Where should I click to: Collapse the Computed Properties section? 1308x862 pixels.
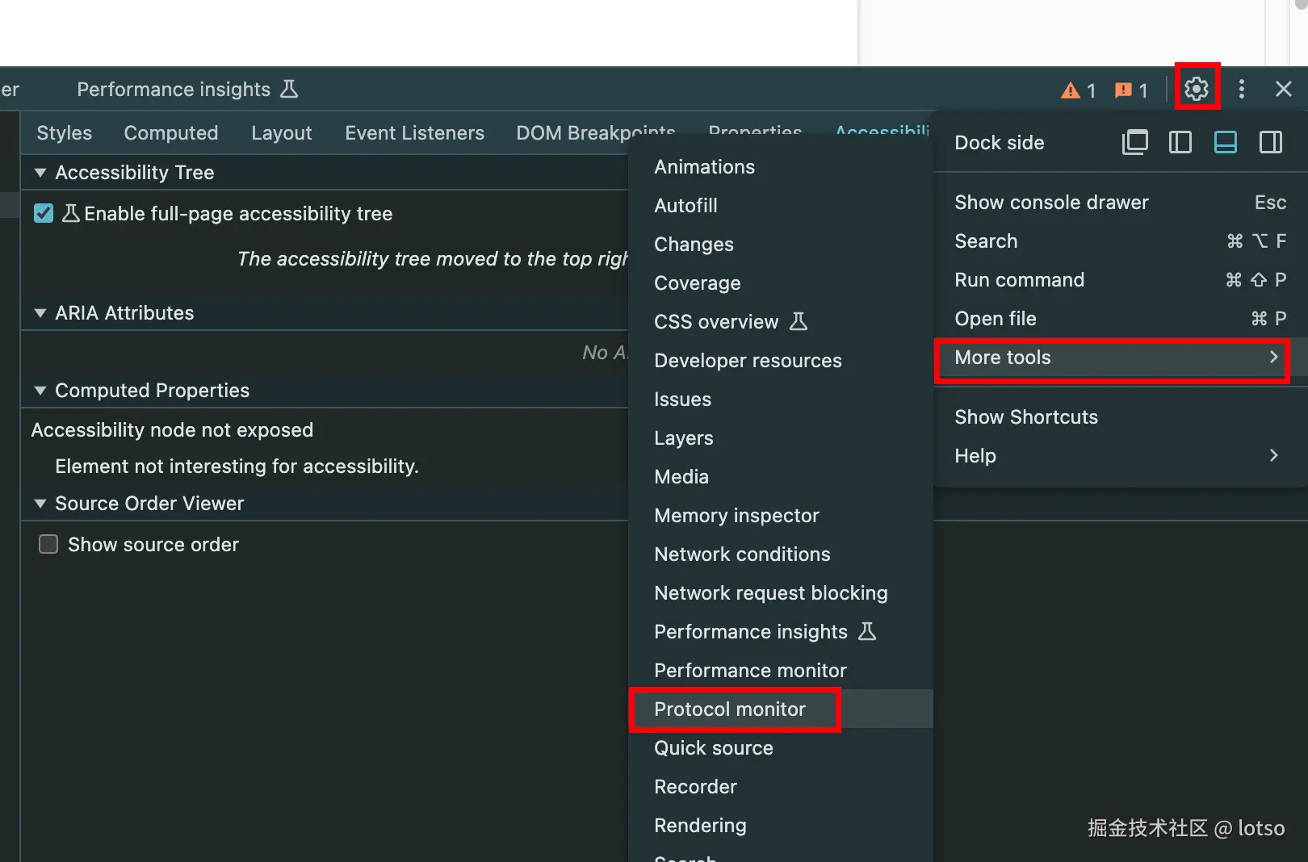pyautogui.click(x=40, y=391)
